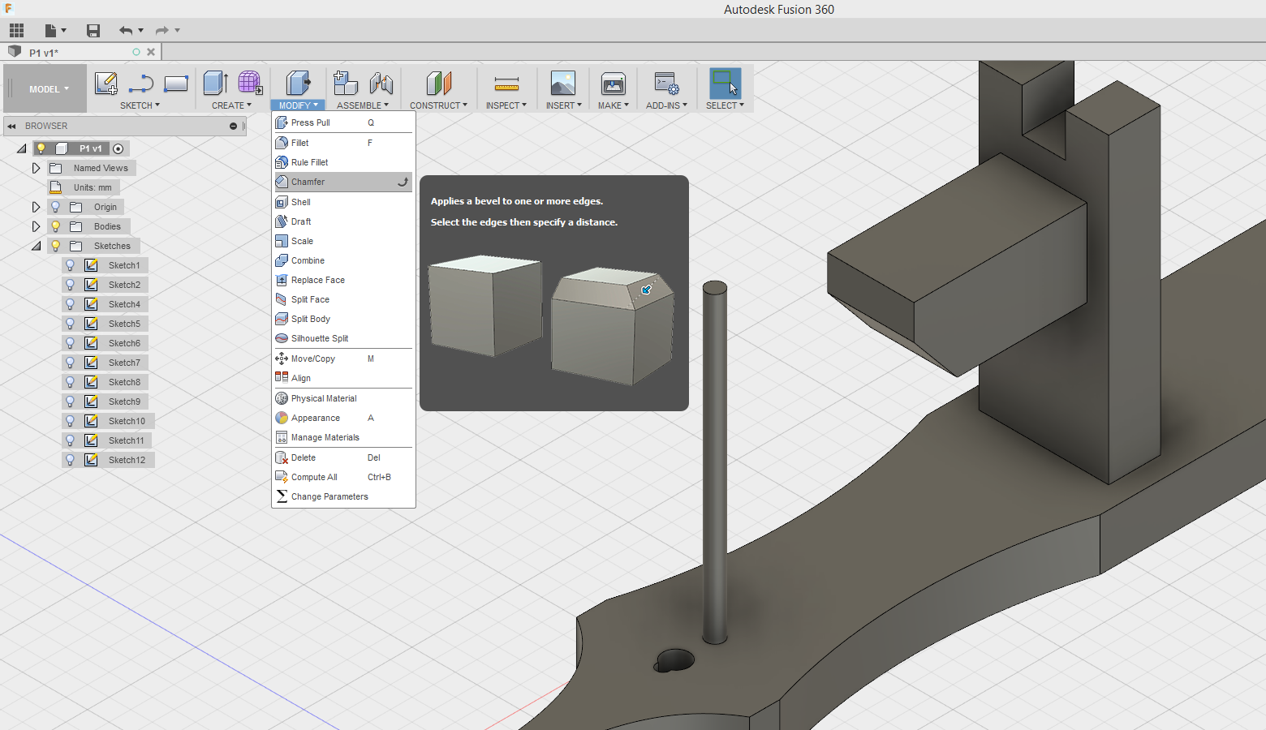
Task: Open the data panel grid icon
Action: pos(16,31)
